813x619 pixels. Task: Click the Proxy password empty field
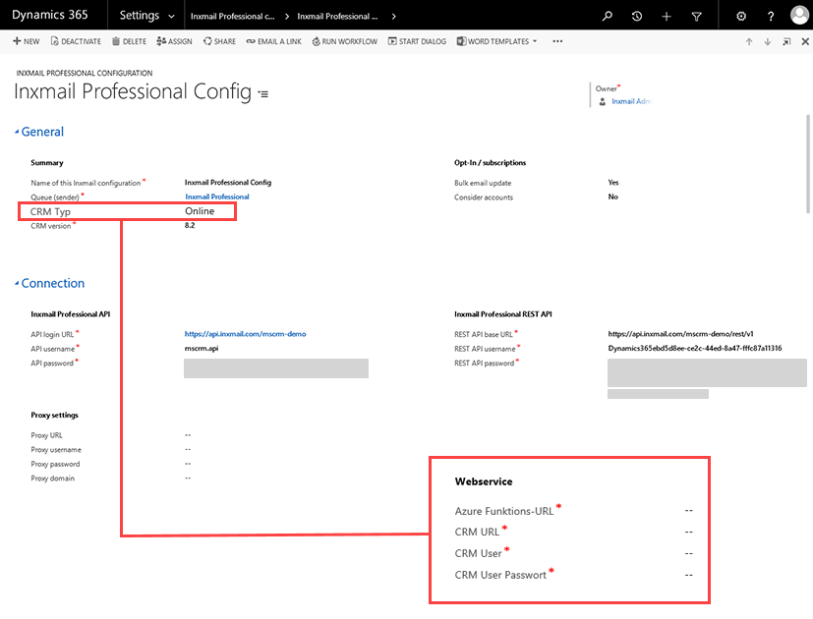click(188, 464)
